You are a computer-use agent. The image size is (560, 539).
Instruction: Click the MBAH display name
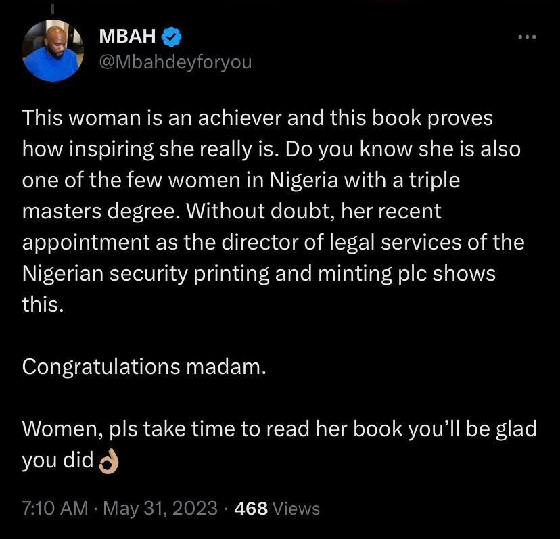coord(129,36)
